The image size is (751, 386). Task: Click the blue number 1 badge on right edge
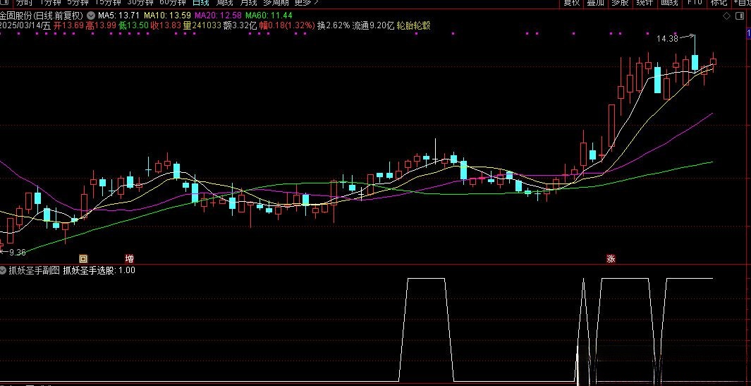[747, 33]
